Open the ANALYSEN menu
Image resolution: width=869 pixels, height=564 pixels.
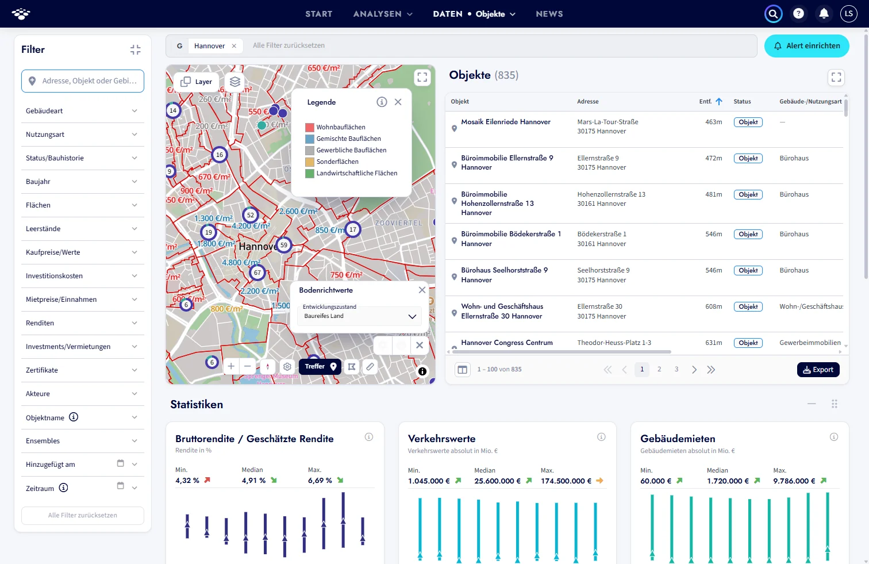click(383, 14)
